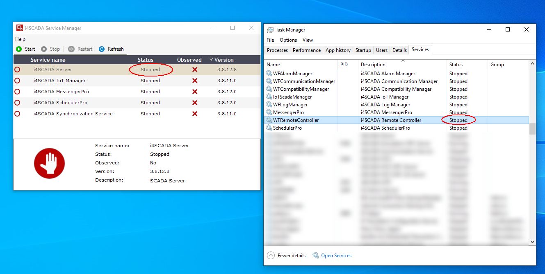This screenshot has height=274, width=545.
Task: Open the Help menu in Service Manager
Action: [21, 39]
